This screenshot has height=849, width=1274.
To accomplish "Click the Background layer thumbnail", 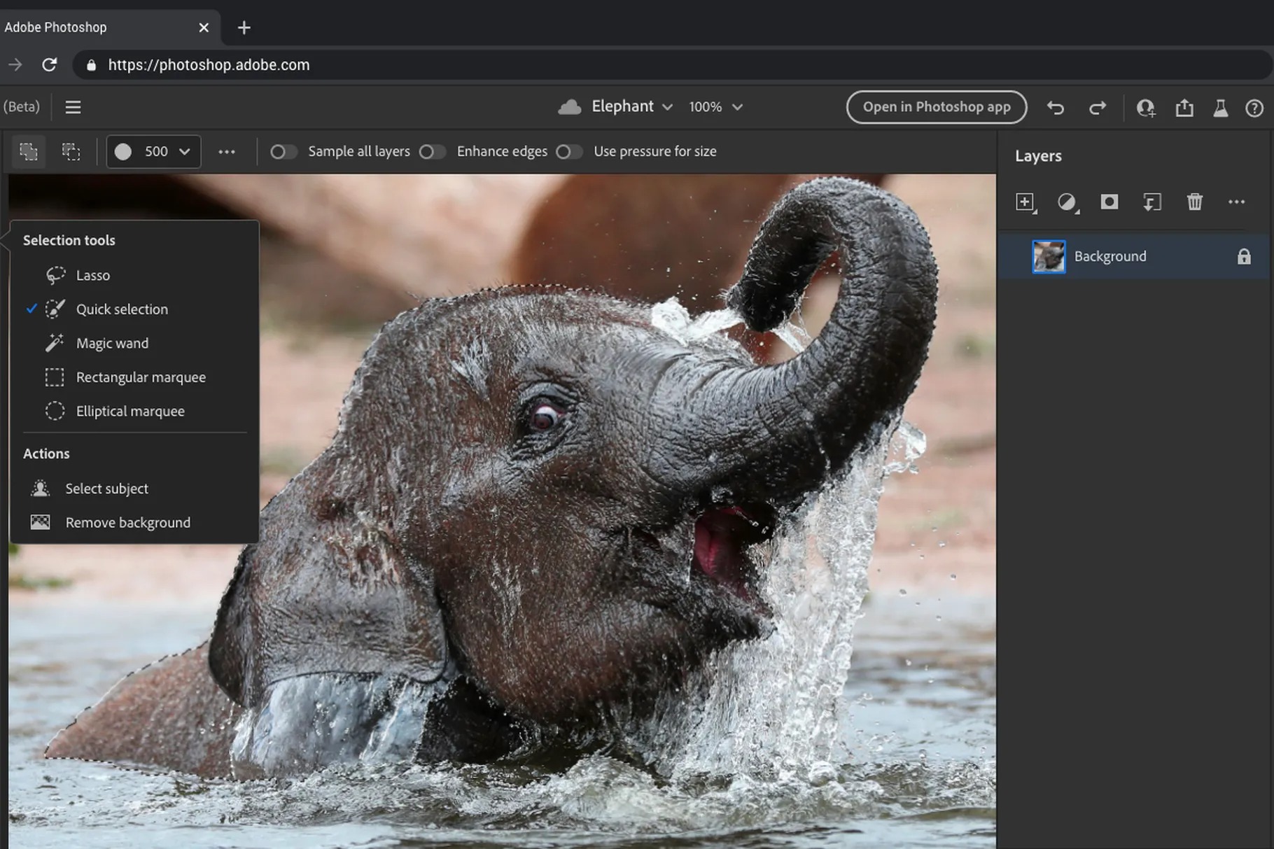I will point(1048,256).
